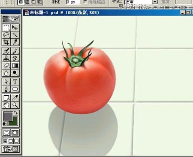The image size is (193, 157).
Task: Select the Zoom tool
Action: [15, 105]
